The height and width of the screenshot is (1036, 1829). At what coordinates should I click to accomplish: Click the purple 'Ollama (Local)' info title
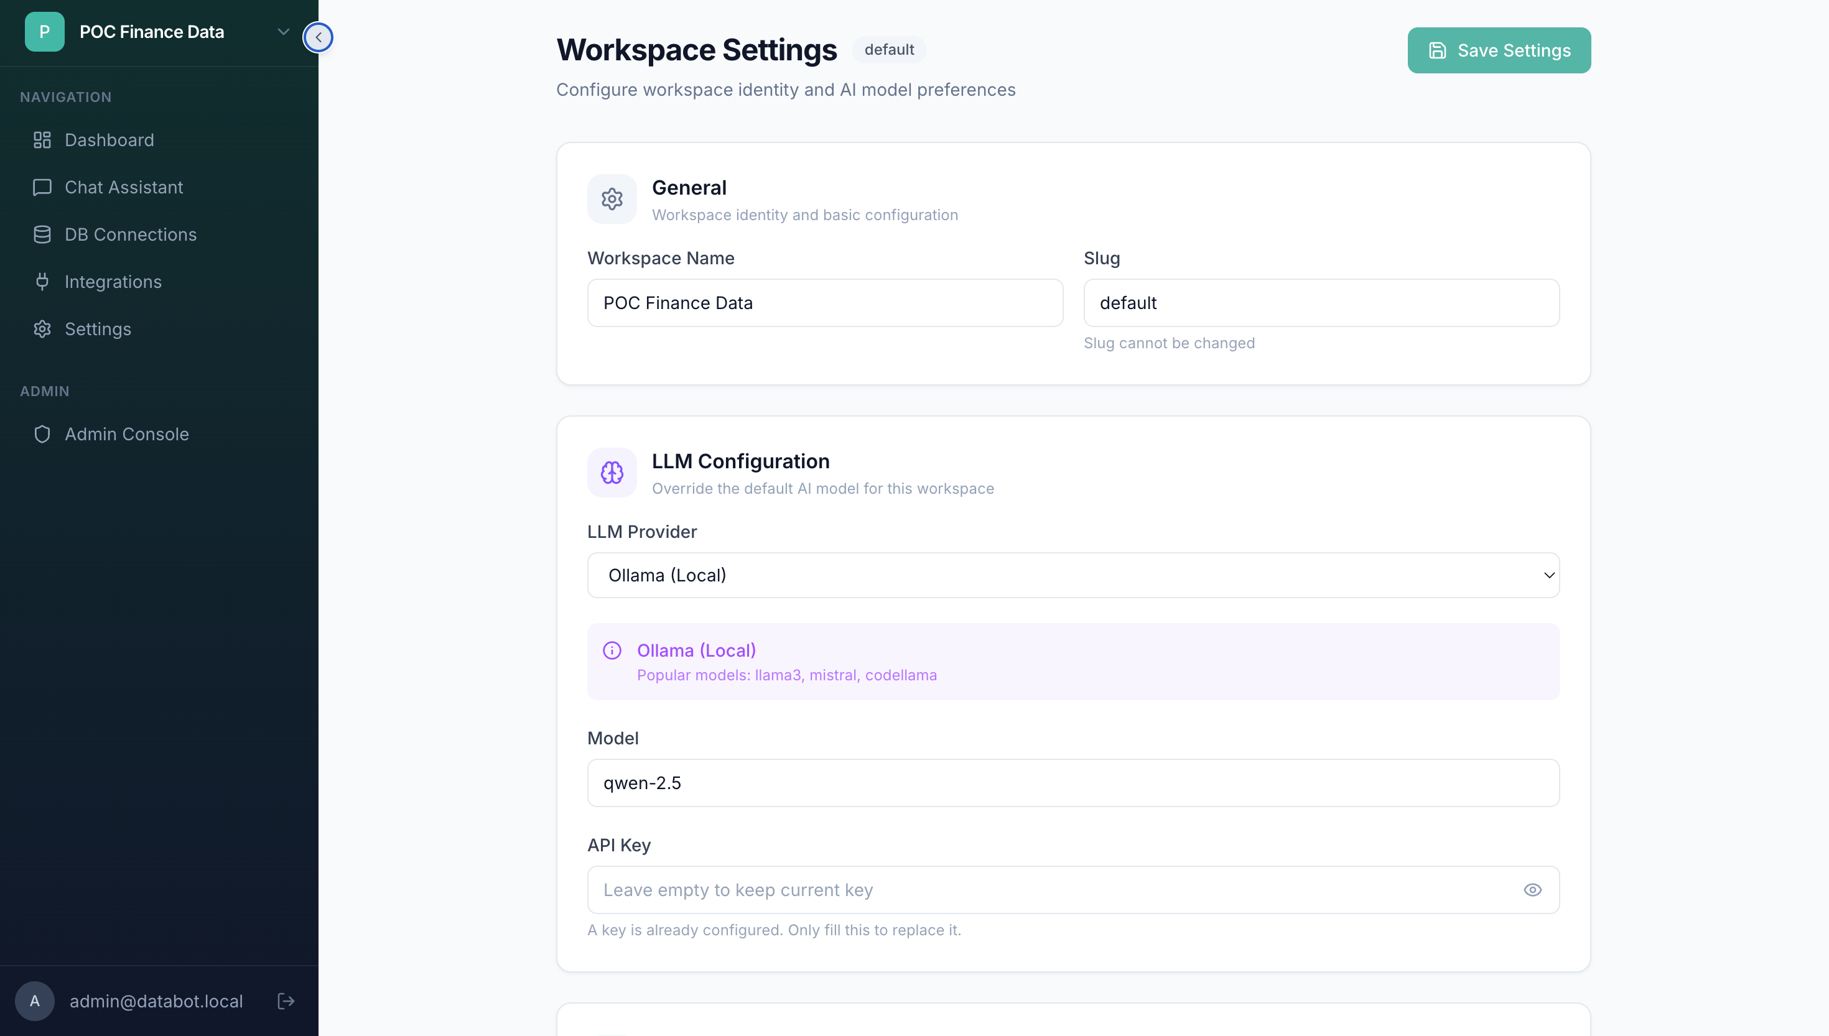click(x=696, y=650)
